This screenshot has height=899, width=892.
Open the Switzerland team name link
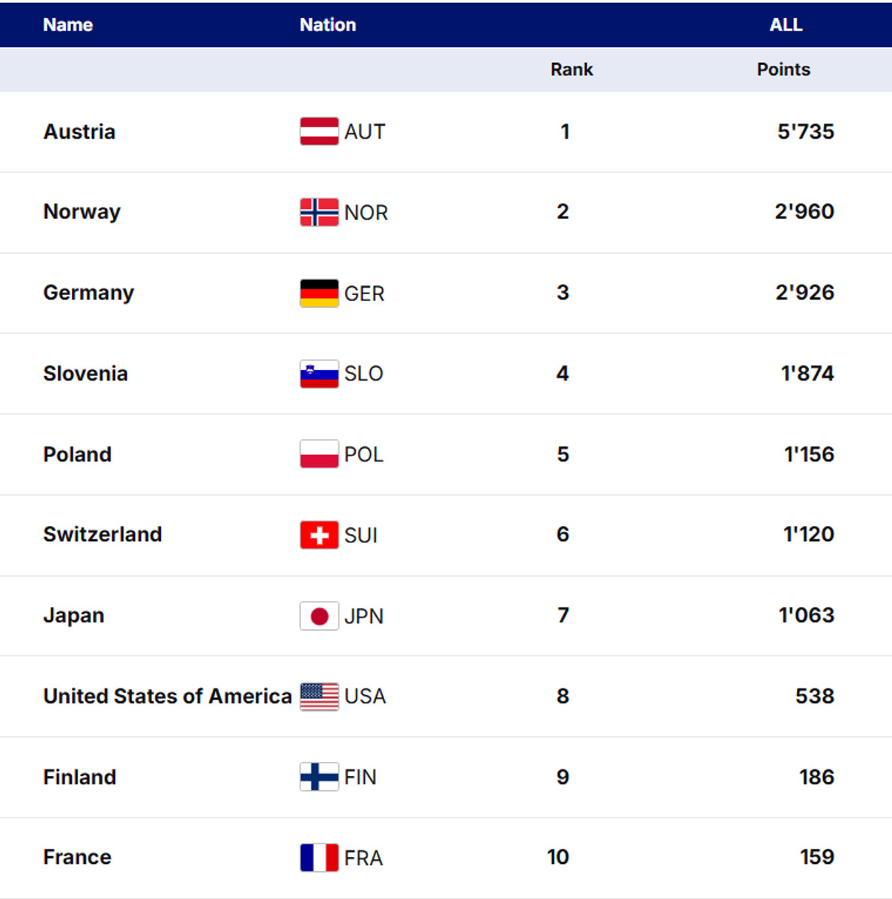103,534
